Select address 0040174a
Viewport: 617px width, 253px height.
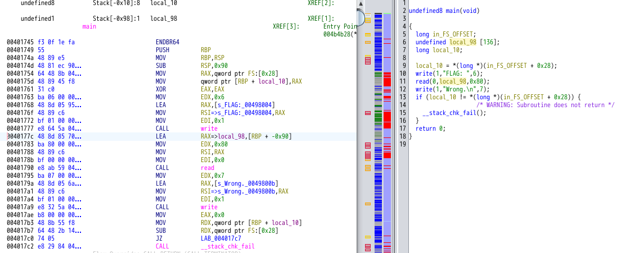click(x=19, y=58)
